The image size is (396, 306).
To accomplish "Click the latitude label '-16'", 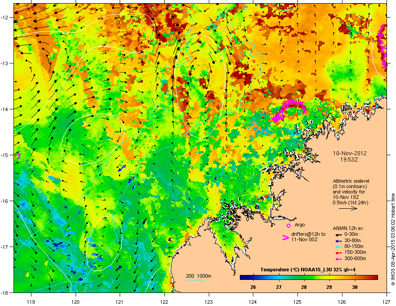I will [x=5, y=201].
